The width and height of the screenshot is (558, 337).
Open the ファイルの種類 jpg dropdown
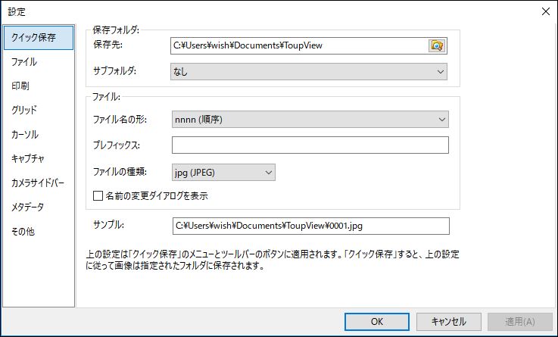pyautogui.click(x=223, y=172)
